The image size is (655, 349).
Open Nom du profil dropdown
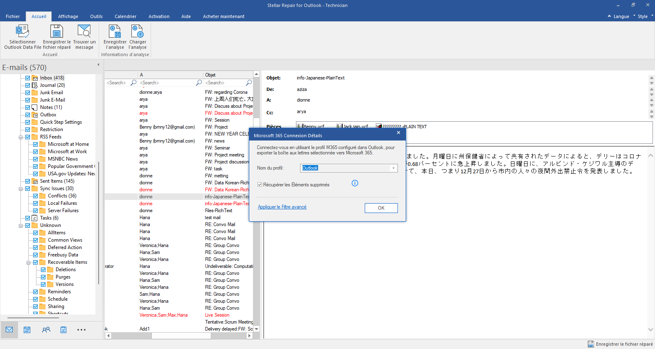pyautogui.click(x=393, y=168)
